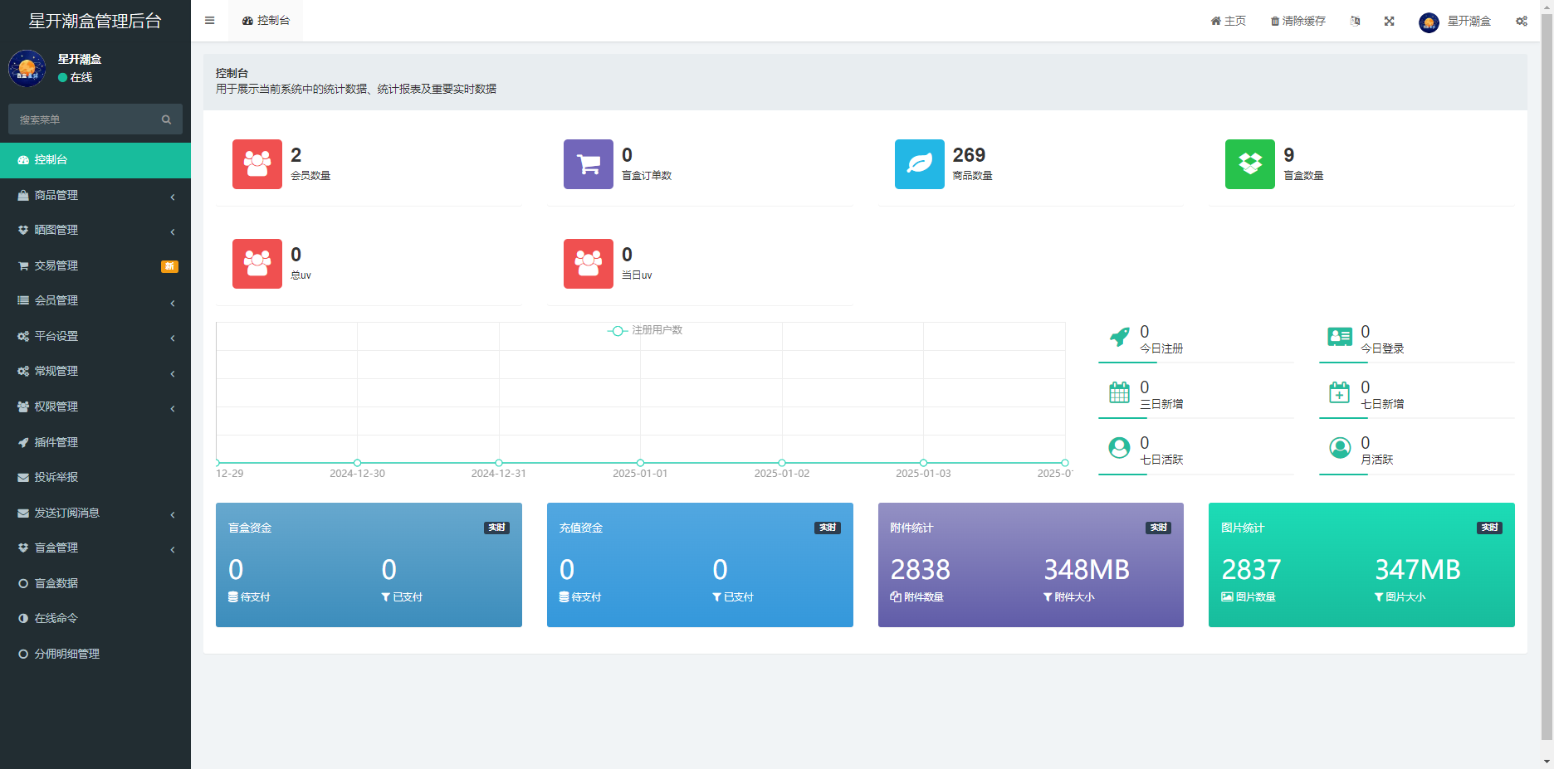Click the purple 盲盒订单数 shopping cart icon
1554x769 pixels.
tap(588, 164)
